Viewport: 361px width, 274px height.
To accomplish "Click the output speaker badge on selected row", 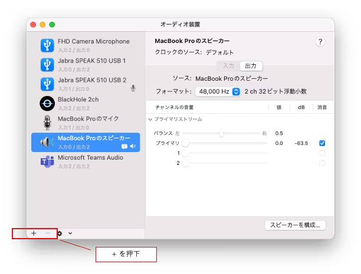I will (133, 146).
